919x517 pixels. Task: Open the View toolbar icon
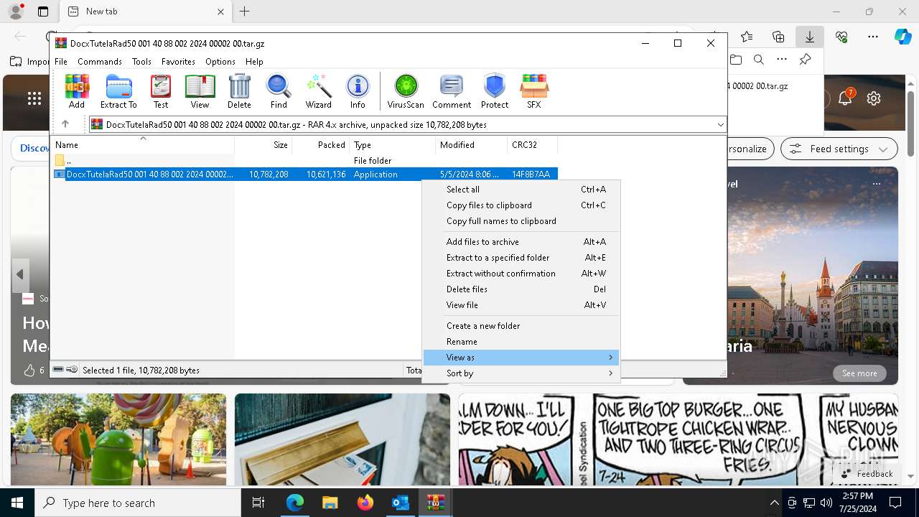click(200, 91)
